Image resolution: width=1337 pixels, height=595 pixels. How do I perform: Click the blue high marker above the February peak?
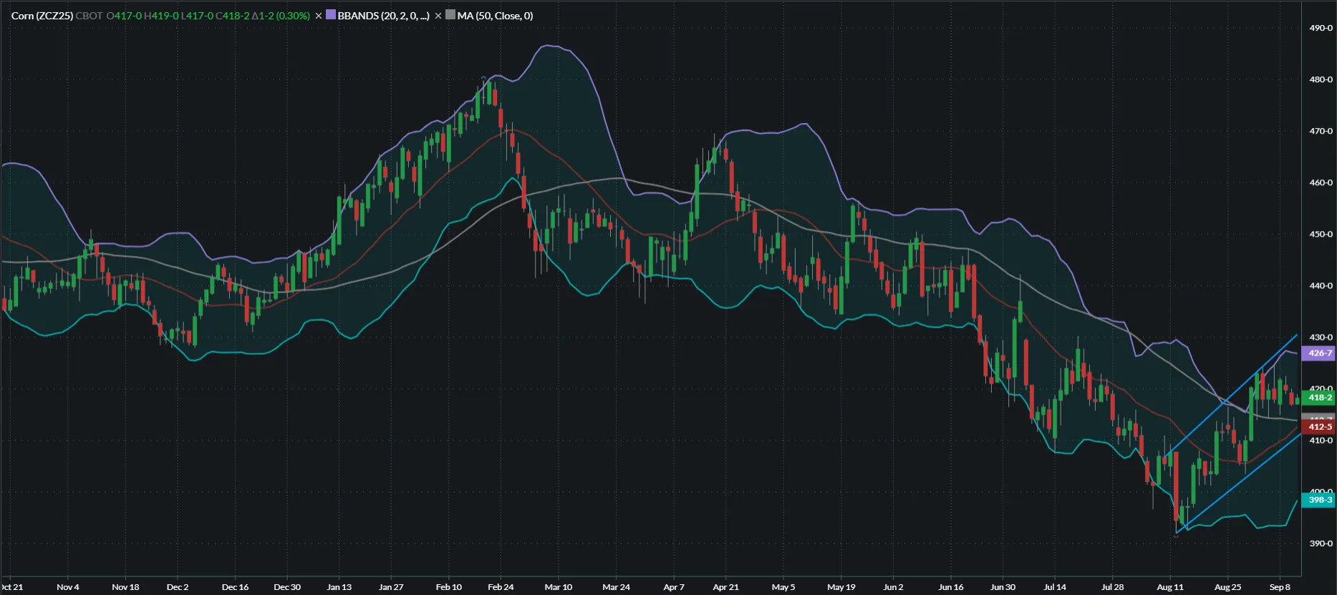(x=484, y=77)
